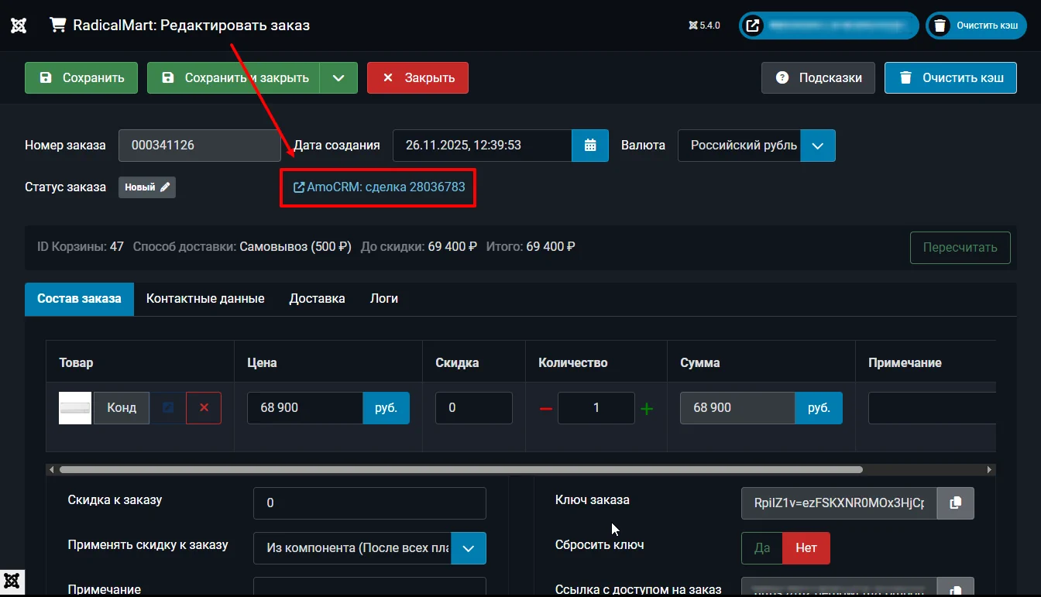Click the horizontal scrollbar under product table
Image resolution: width=1041 pixels, height=597 pixels.
461,470
